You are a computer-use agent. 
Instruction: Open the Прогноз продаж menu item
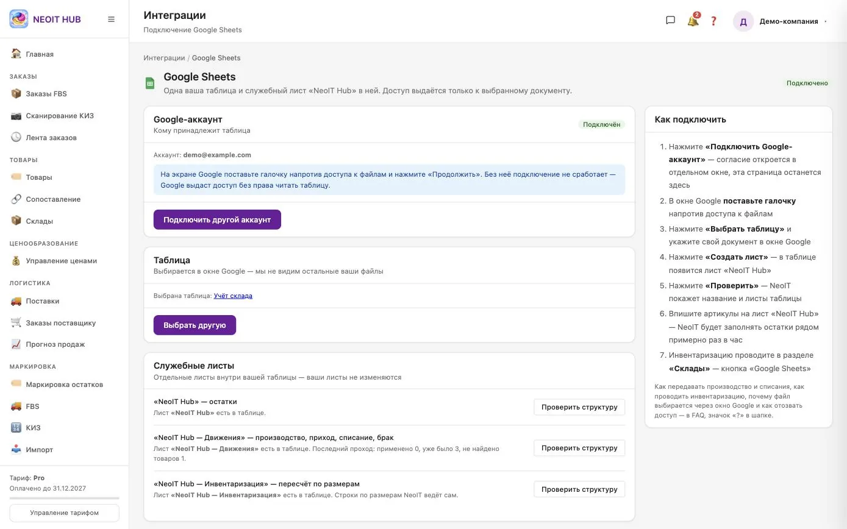tap(64, 344)
